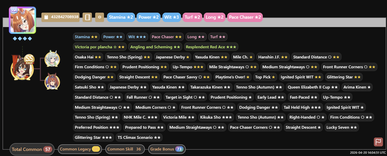Click the Pace Chaser Corners chip
The image size is (387, 156).
[255, 127]
